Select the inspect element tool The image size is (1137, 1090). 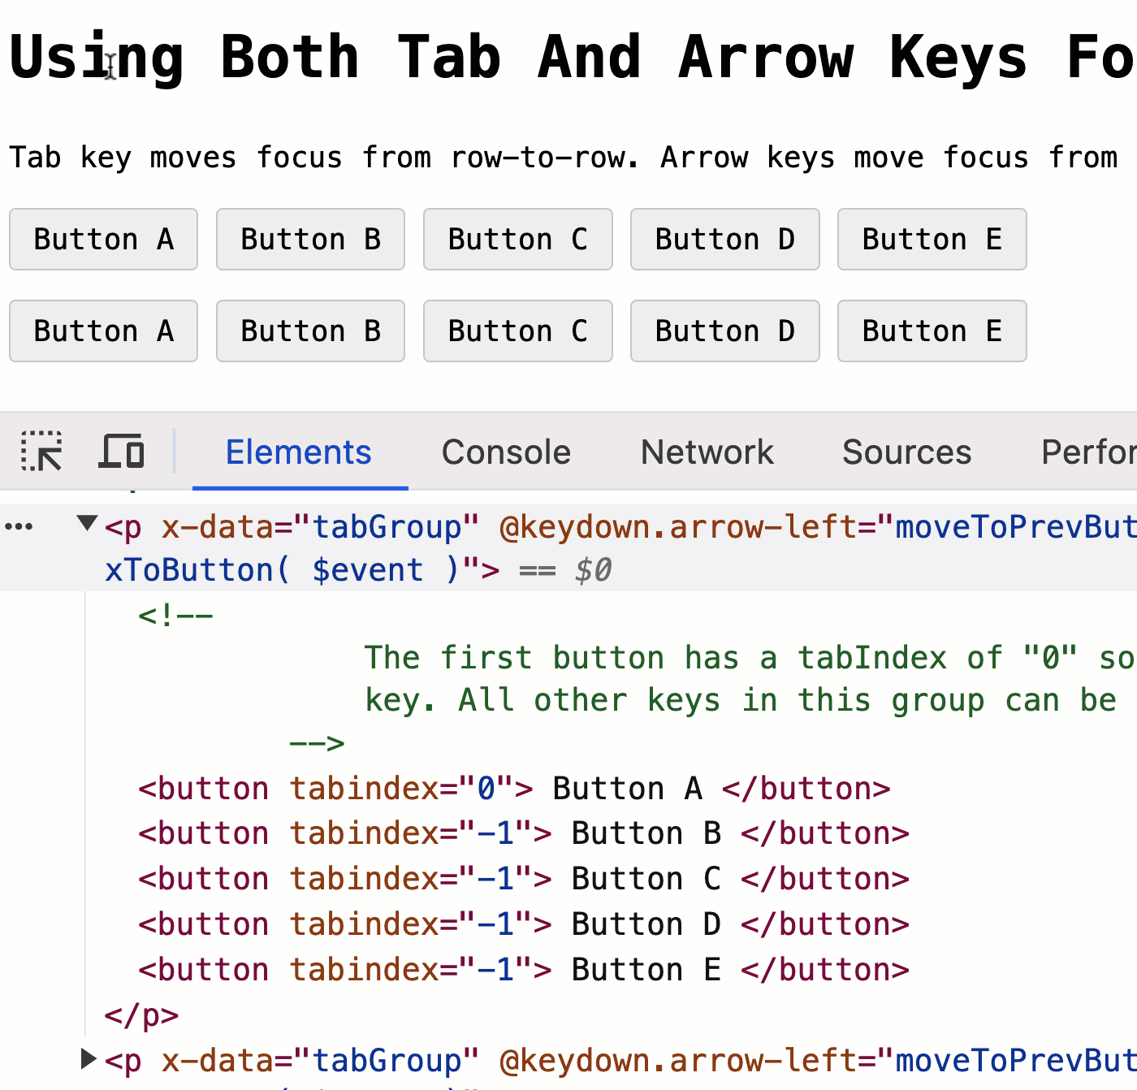click(41, 452)
